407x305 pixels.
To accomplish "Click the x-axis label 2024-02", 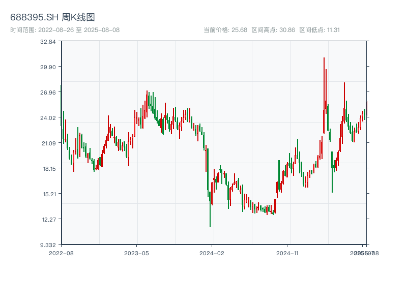I will (x=212, y=253).
